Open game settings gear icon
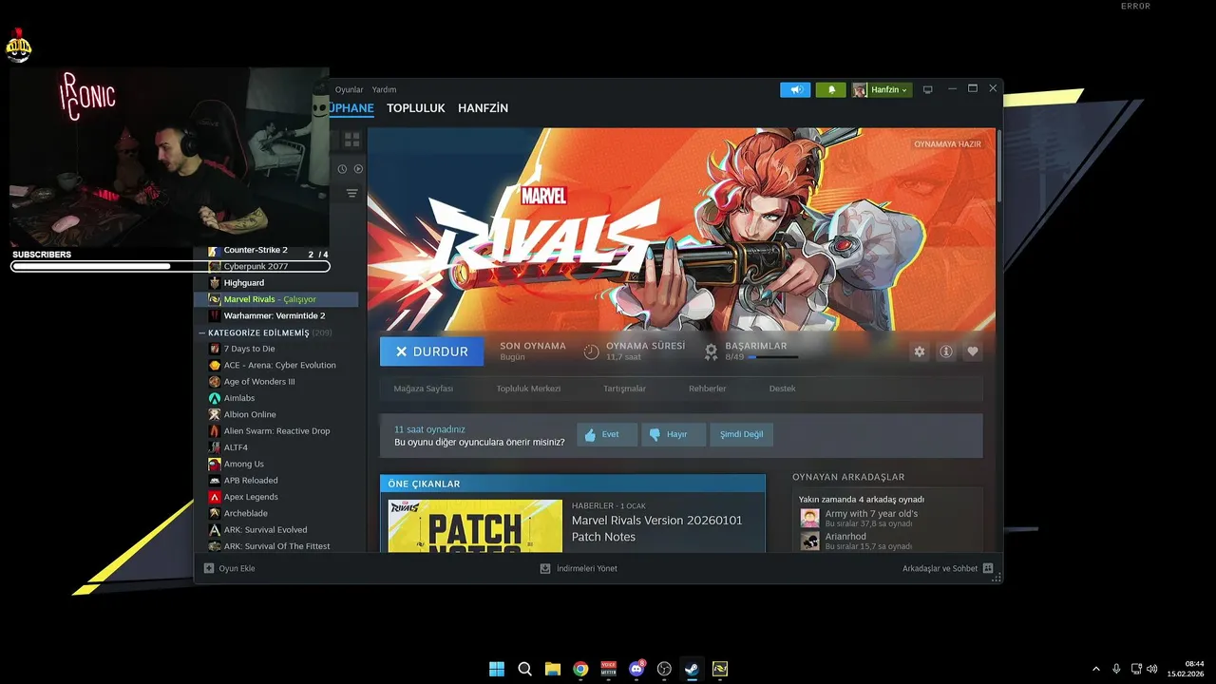 (x=919, y=351)
